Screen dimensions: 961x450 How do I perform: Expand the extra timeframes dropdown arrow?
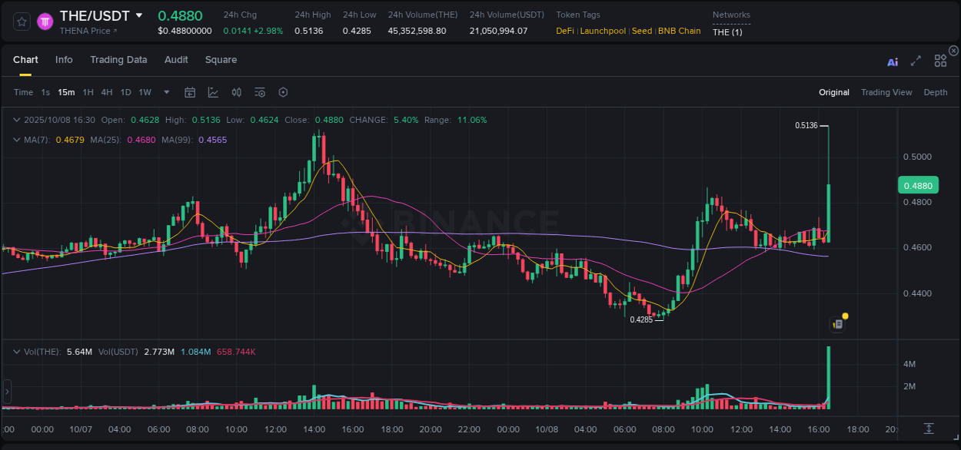166,91
